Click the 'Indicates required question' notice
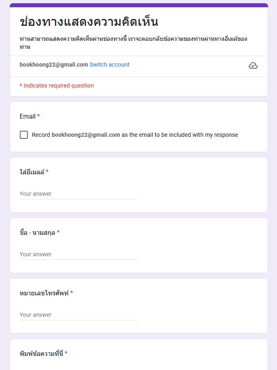 click(57, 86)
